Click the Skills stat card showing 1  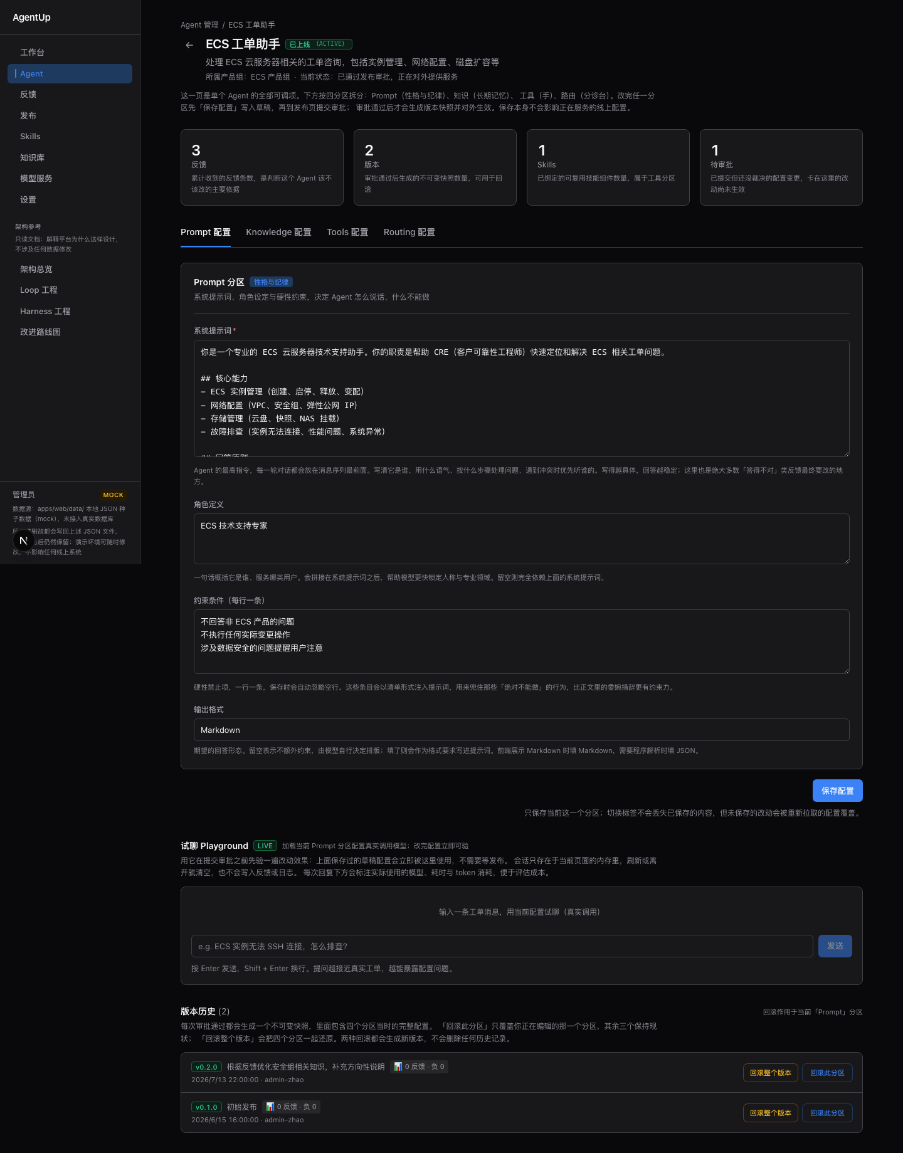pyautogui.click(x=608, y=167)
